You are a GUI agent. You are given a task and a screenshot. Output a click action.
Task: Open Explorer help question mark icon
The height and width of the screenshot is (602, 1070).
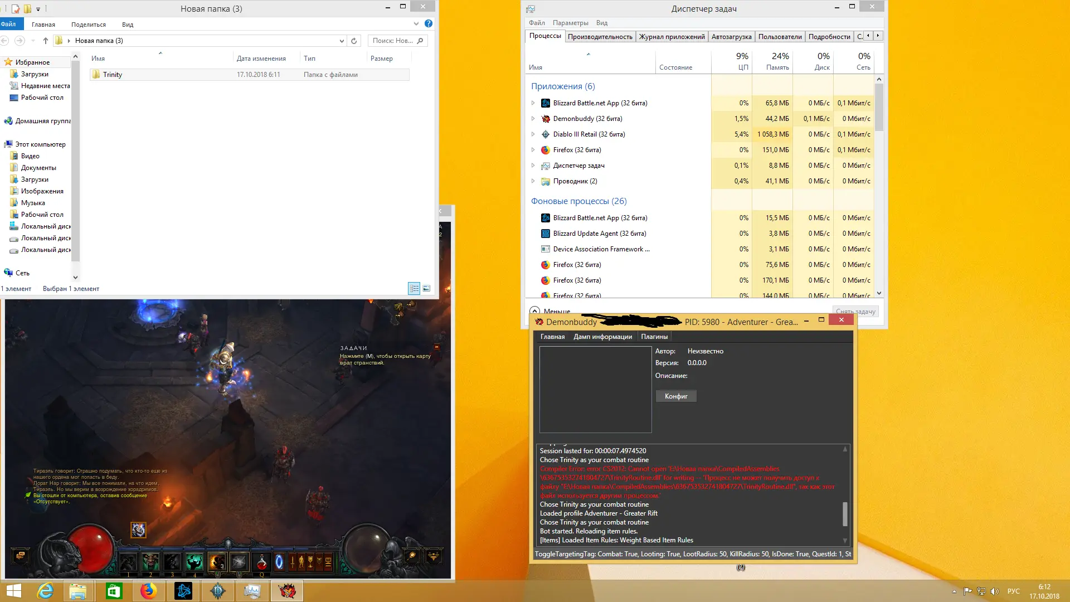pyautogui.click(x=428, y=24)
